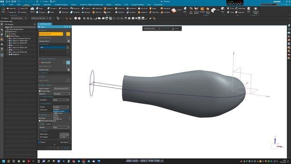This screenshot has height=164, width=291.
Task: Click the Swept dialog reset icon
Action: tap(65, 27)
